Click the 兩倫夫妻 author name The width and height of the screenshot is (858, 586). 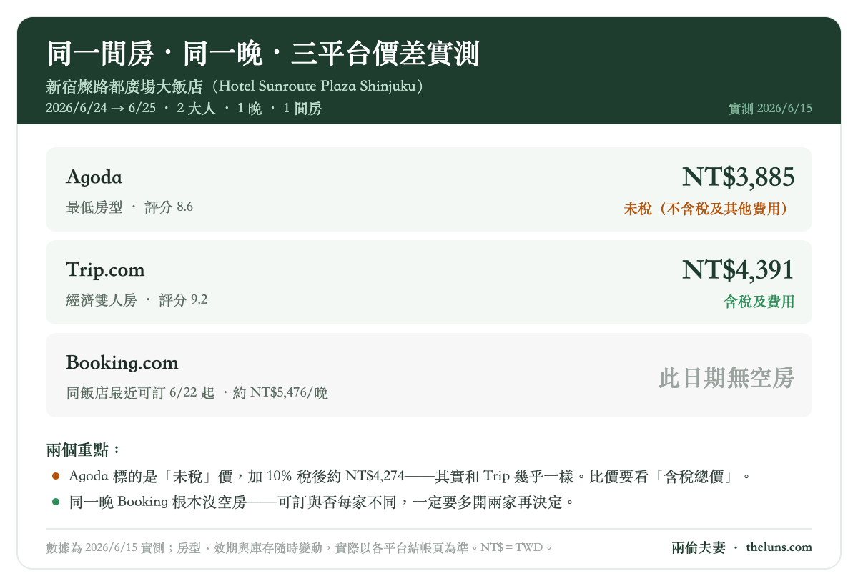699,547
